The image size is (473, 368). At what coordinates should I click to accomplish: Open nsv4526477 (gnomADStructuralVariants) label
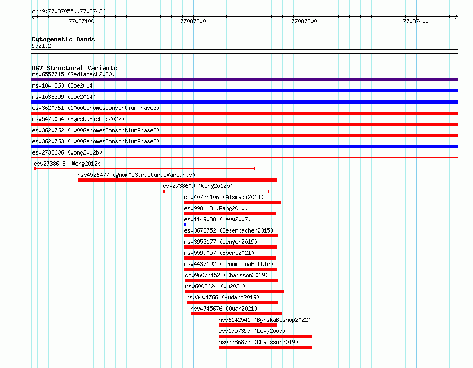[136, 175]
